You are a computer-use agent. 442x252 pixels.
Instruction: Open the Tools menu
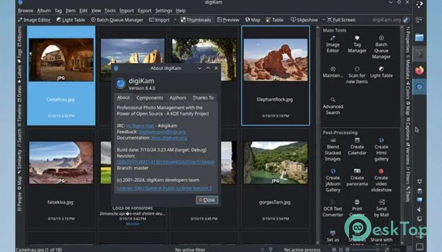(110, 11)
